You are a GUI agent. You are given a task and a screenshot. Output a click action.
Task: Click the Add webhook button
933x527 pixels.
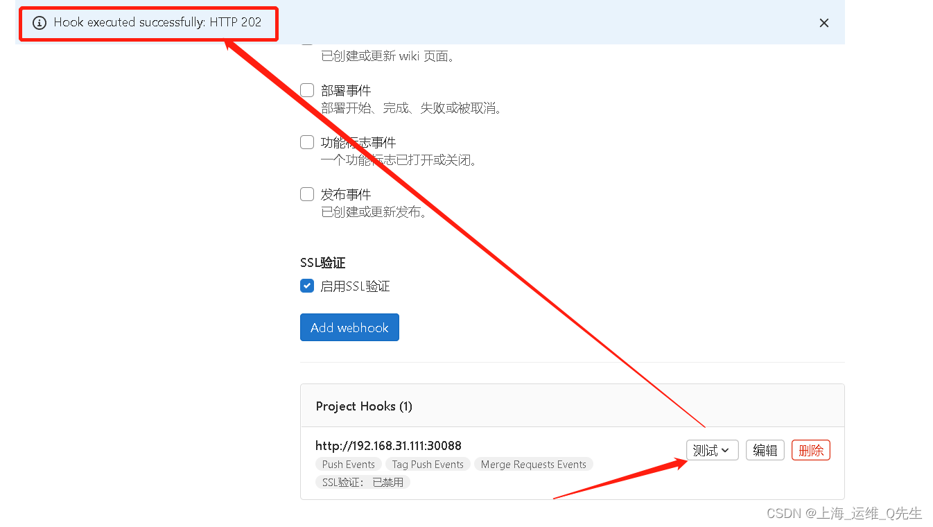click(x=349, y=327)
